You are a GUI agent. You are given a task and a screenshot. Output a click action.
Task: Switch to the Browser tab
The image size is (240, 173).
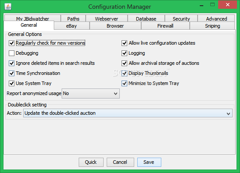point(115,25)
